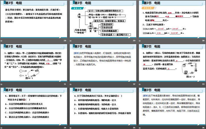Open slide 30 with unit conversion exercises
The width and height of the screenshot is (206, 129).
pyautogui.click(x=172, y=19)
